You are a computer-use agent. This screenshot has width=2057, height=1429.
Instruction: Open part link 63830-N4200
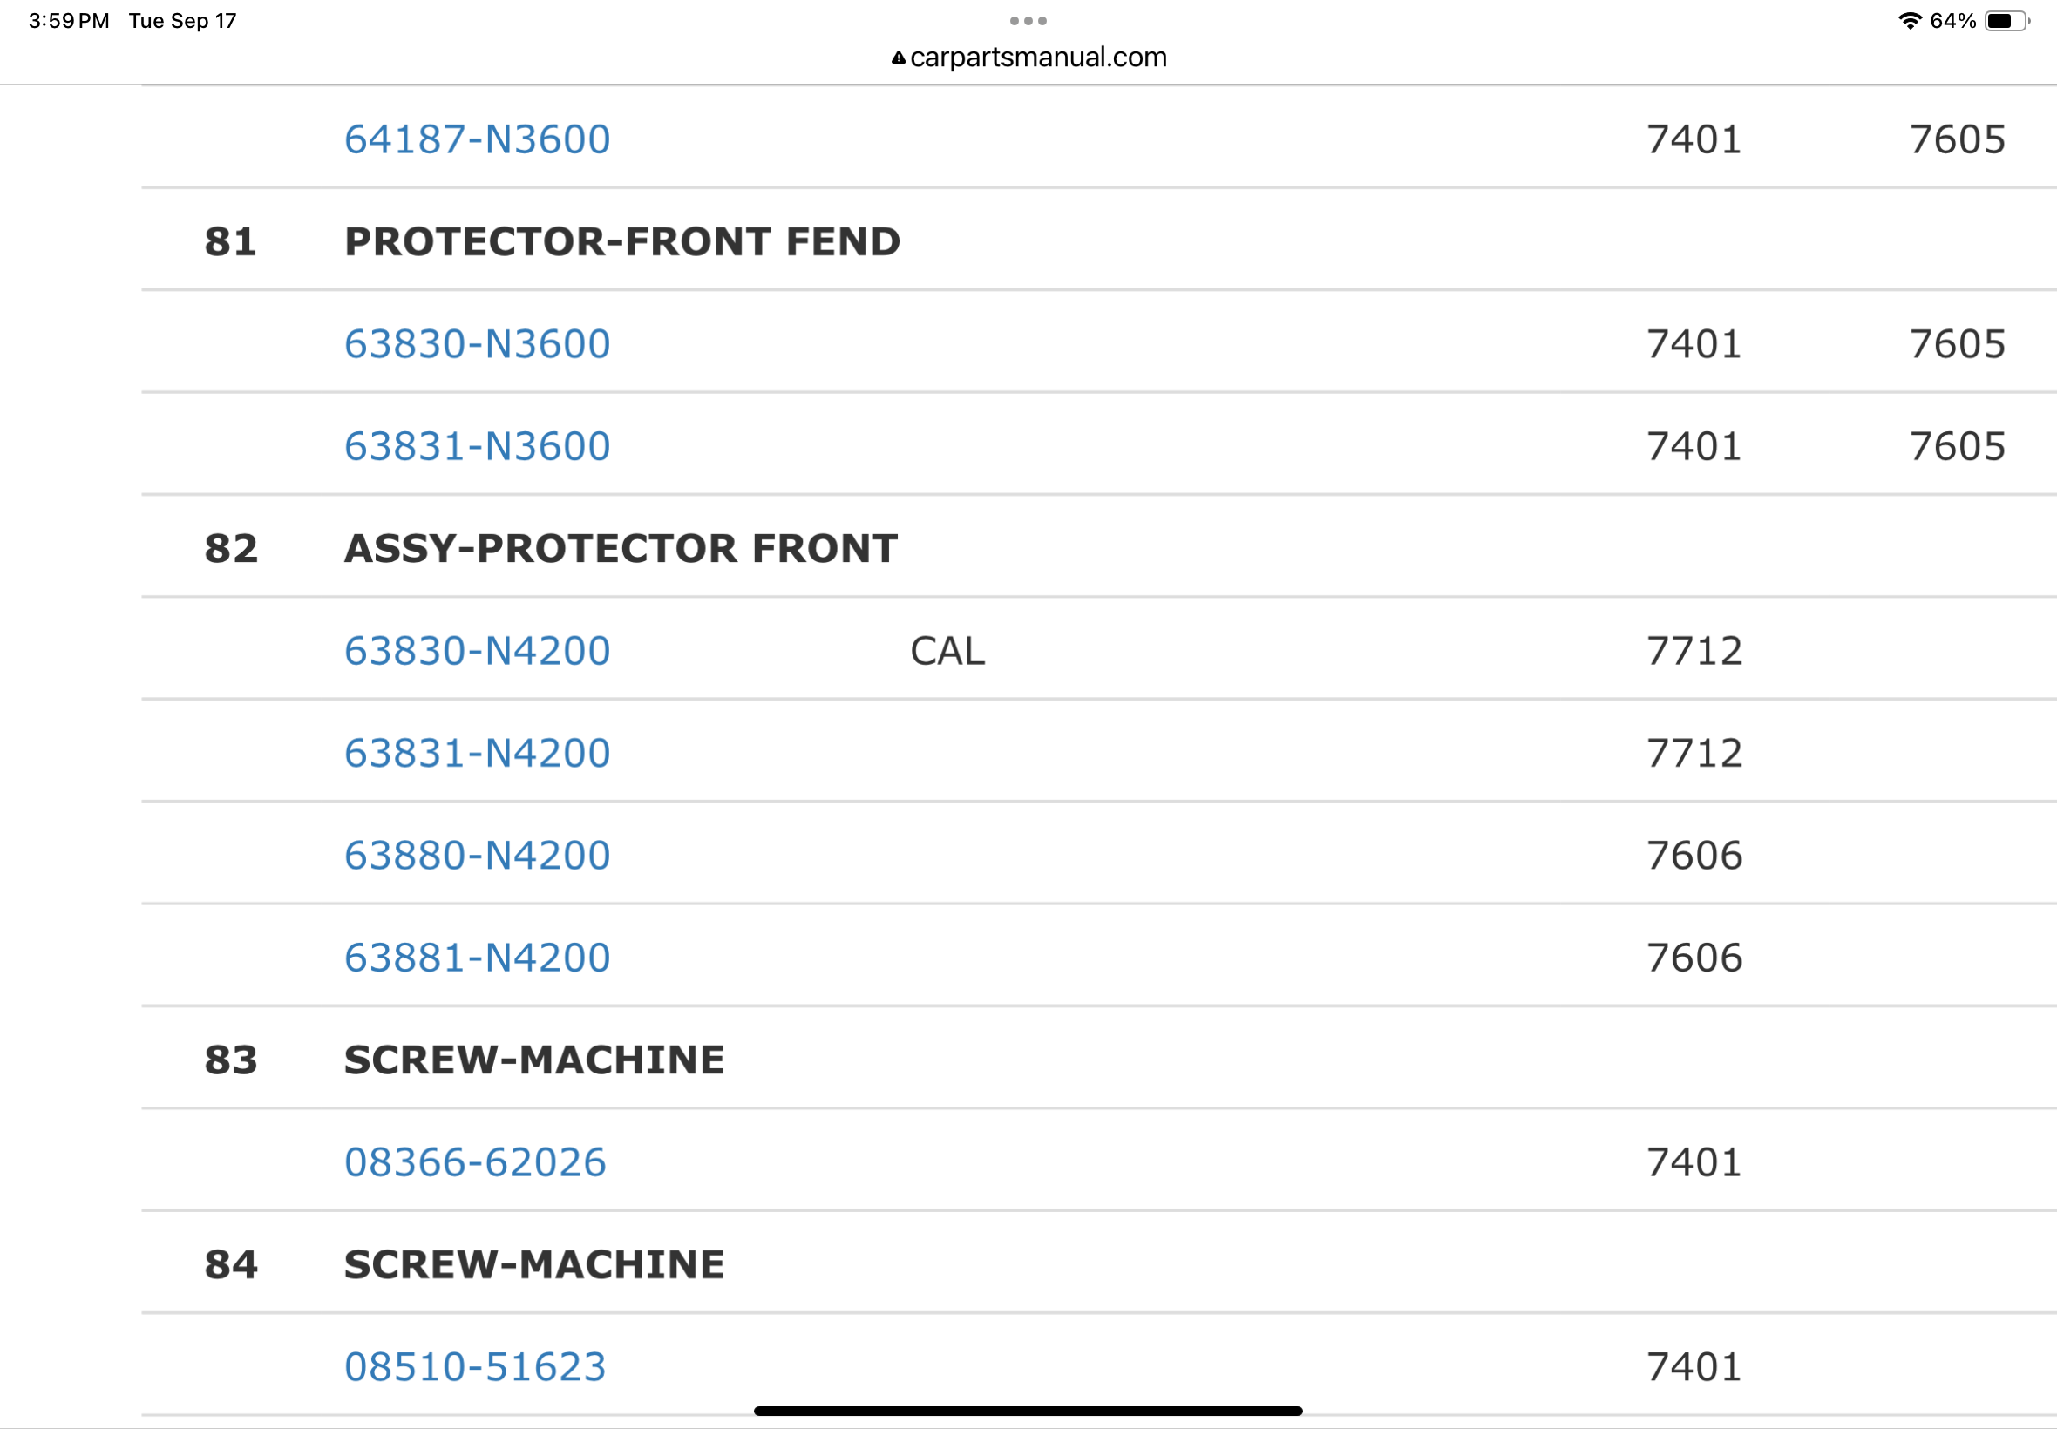pyautogui.click(x=478, y=651)
